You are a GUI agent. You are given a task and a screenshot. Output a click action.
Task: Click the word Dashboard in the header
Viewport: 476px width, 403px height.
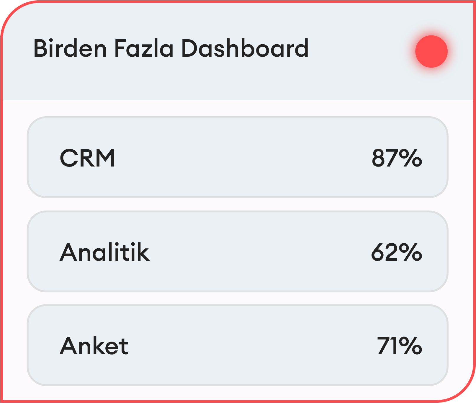tap(245, 48)
